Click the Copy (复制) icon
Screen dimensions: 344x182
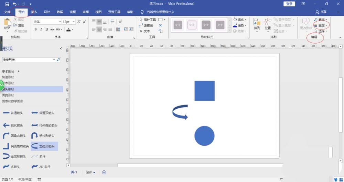coord(15,25)
